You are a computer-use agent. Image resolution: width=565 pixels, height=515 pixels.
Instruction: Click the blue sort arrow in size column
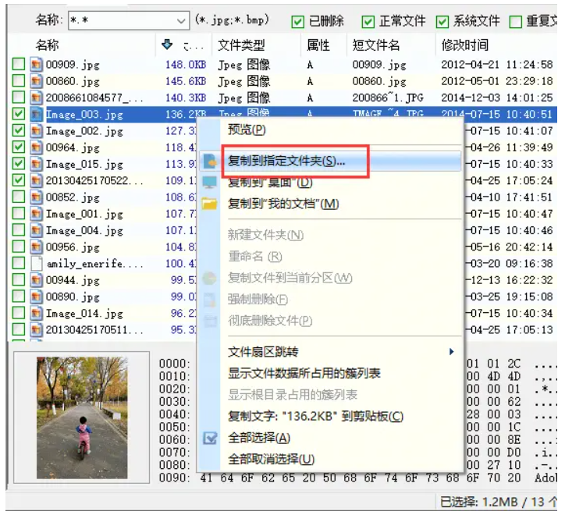tap(167, 44)
